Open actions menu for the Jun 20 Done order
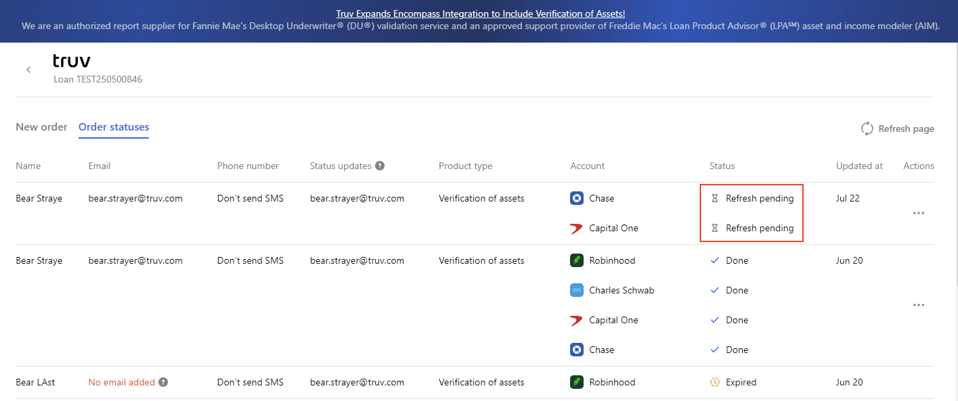Screen dimensions: 958x401 (918, 305)
